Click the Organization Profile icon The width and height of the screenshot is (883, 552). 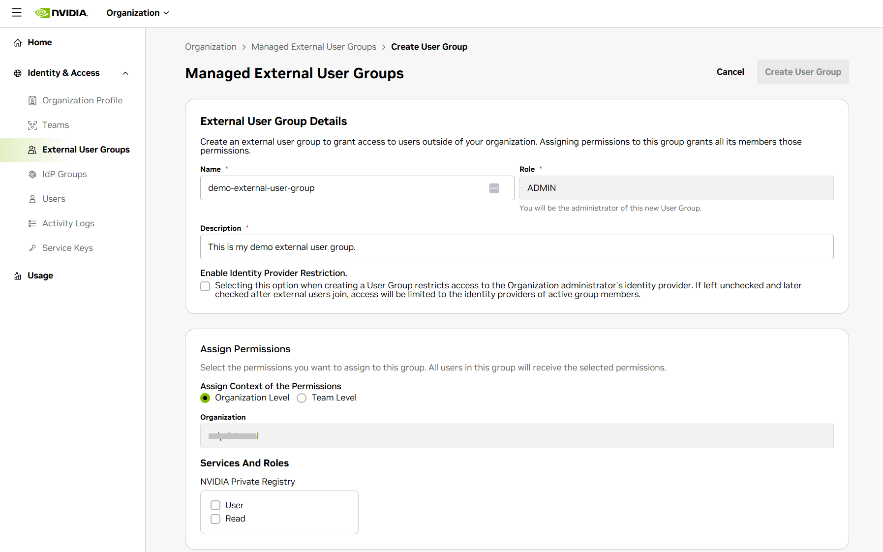coord(32,101)
